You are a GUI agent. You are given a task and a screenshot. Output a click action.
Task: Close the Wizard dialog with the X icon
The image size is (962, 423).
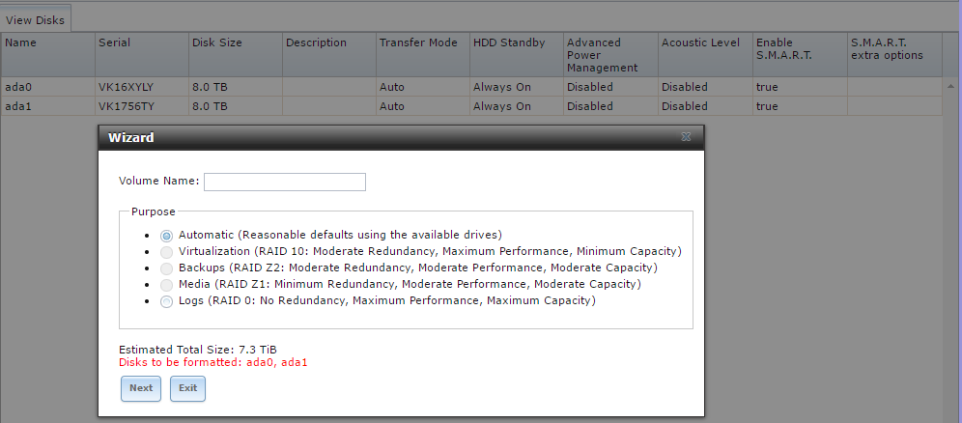686,137
